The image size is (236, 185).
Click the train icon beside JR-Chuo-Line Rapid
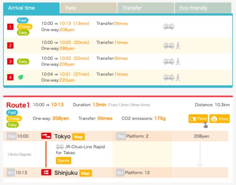pyautogui.click(x=60, y=147)
